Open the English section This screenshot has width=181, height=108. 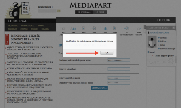pyautogui.click(x=35, y=29)
